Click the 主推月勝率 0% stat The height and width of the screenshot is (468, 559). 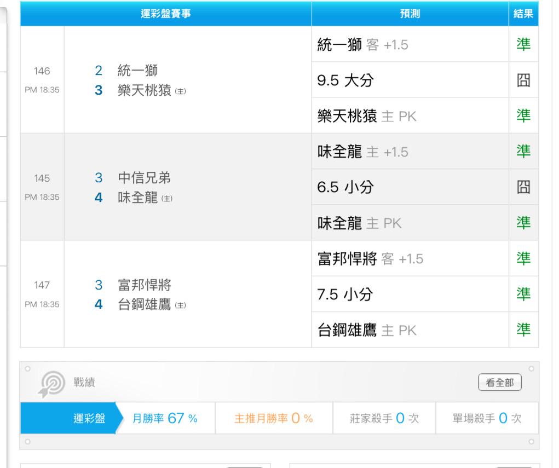click(273, 418)
